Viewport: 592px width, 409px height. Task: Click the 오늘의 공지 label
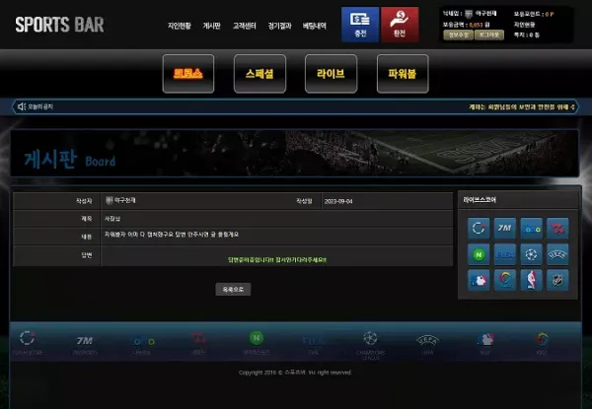[x=40, y=106]
